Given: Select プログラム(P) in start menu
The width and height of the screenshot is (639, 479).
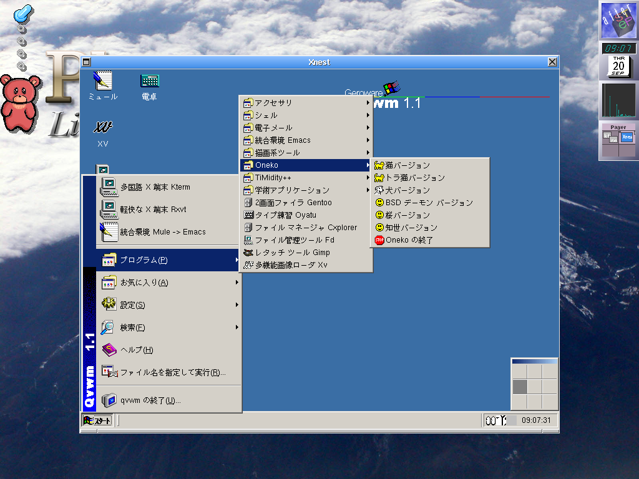Looking at the screenshot, I should 168,260.
